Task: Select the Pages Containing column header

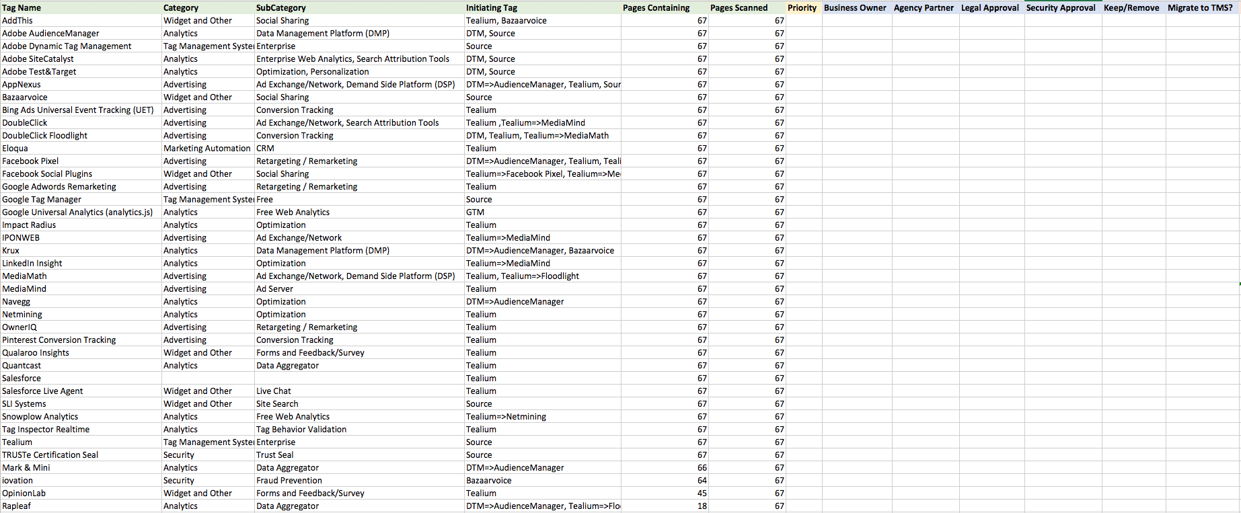Action: pos(665,7)
